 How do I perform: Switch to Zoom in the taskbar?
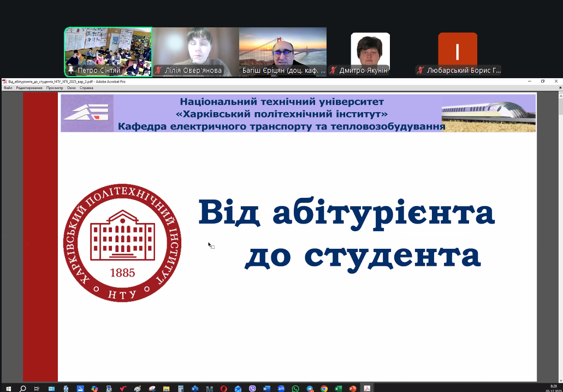tap(281, 388)
